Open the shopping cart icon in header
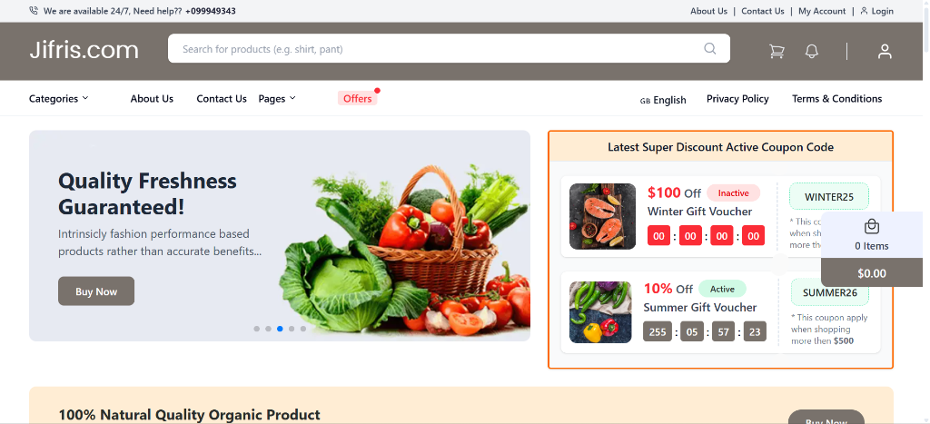 click(777, 51)
